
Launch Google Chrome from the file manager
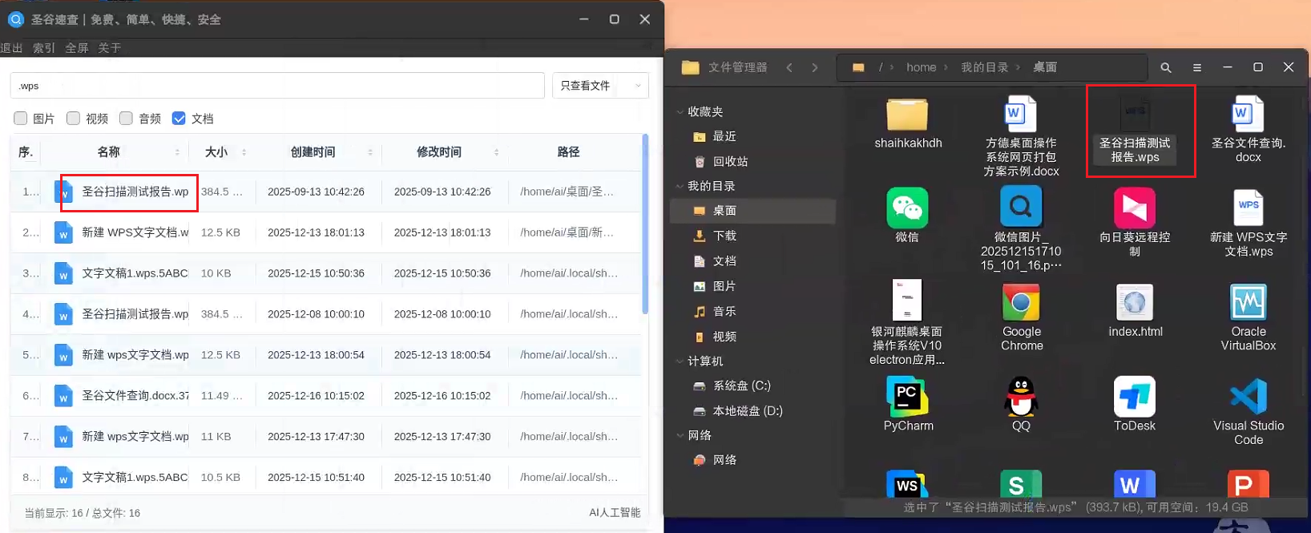click(x=1021, y=304)
